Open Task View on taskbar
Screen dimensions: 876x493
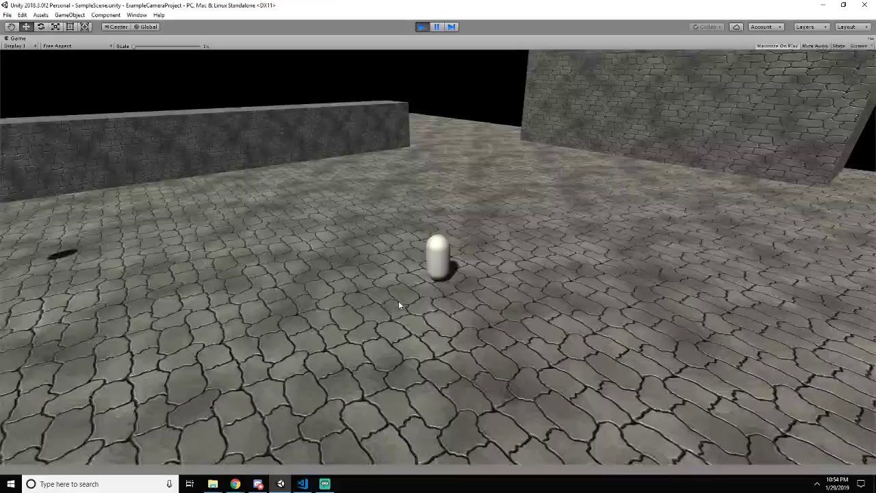[190, 484]
